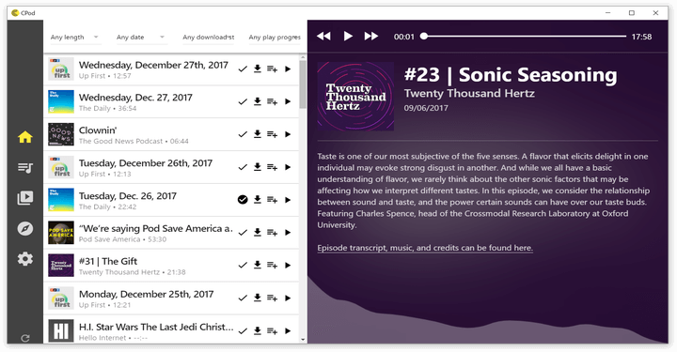The height and width of the screenshot is (352, 677).
Task: Add Pod Save America episode to queue
Action: 272,233
